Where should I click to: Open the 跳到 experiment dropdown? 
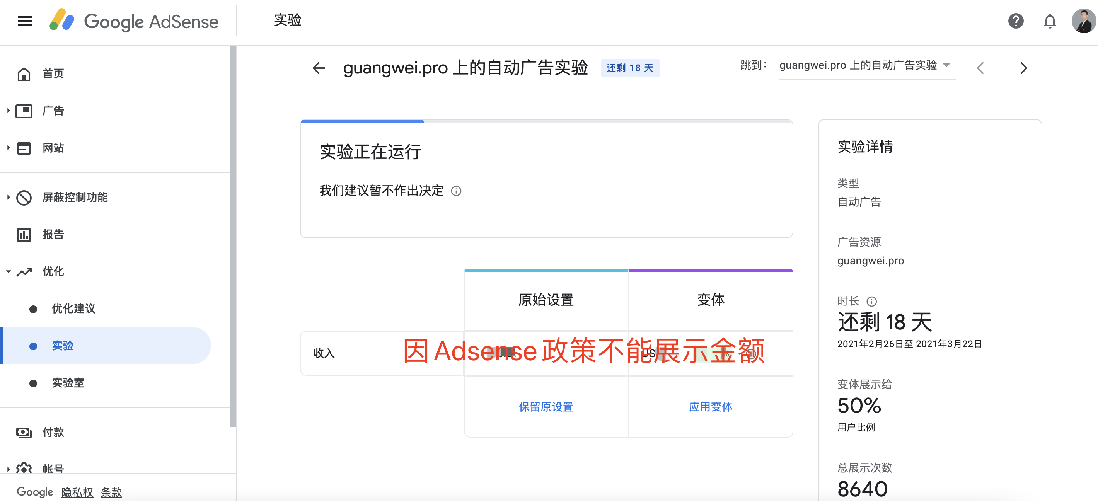tap(867, 66)
